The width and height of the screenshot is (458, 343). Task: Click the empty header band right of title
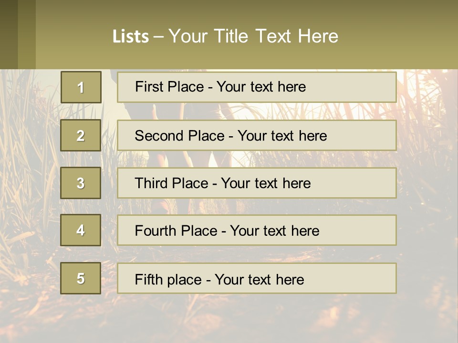pos(401,36)
